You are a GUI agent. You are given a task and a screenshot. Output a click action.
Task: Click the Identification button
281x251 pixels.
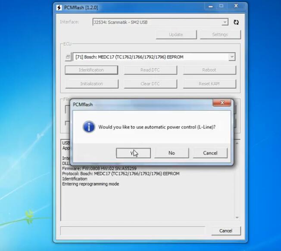(x=91, y=70)
